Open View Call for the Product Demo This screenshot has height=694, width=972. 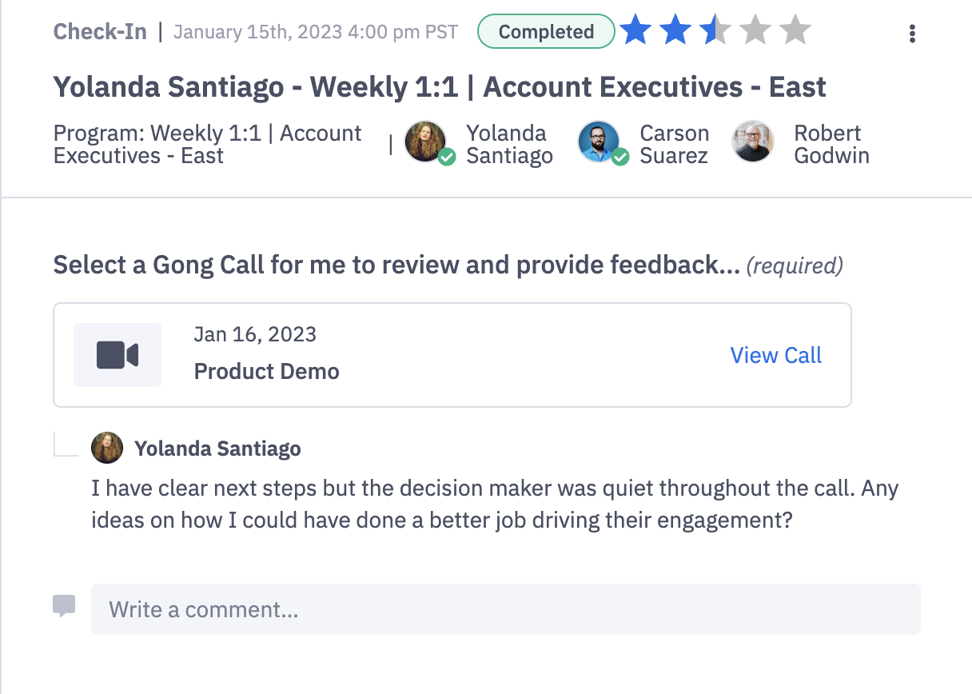click(x=775, y=355)
